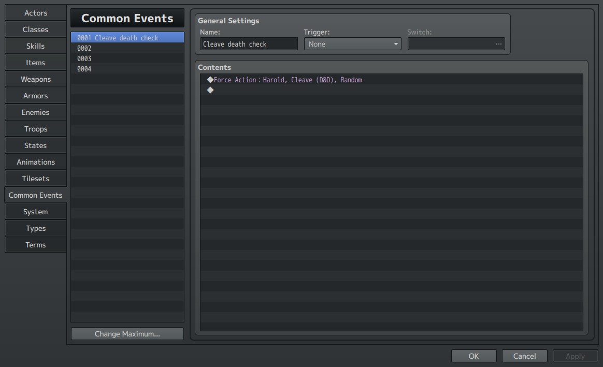Go to the Enemies tab

35,112
